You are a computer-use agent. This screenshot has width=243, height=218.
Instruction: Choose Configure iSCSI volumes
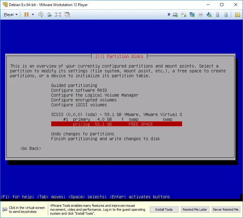pyautogui.click(x=79, y=105)
